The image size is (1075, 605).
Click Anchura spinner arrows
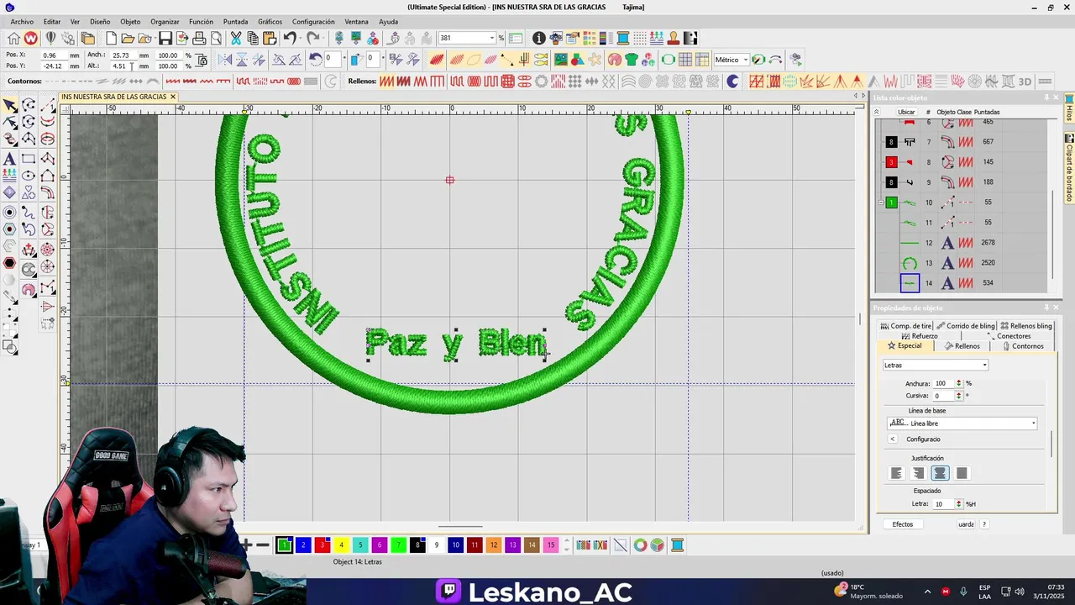(959, 383)
